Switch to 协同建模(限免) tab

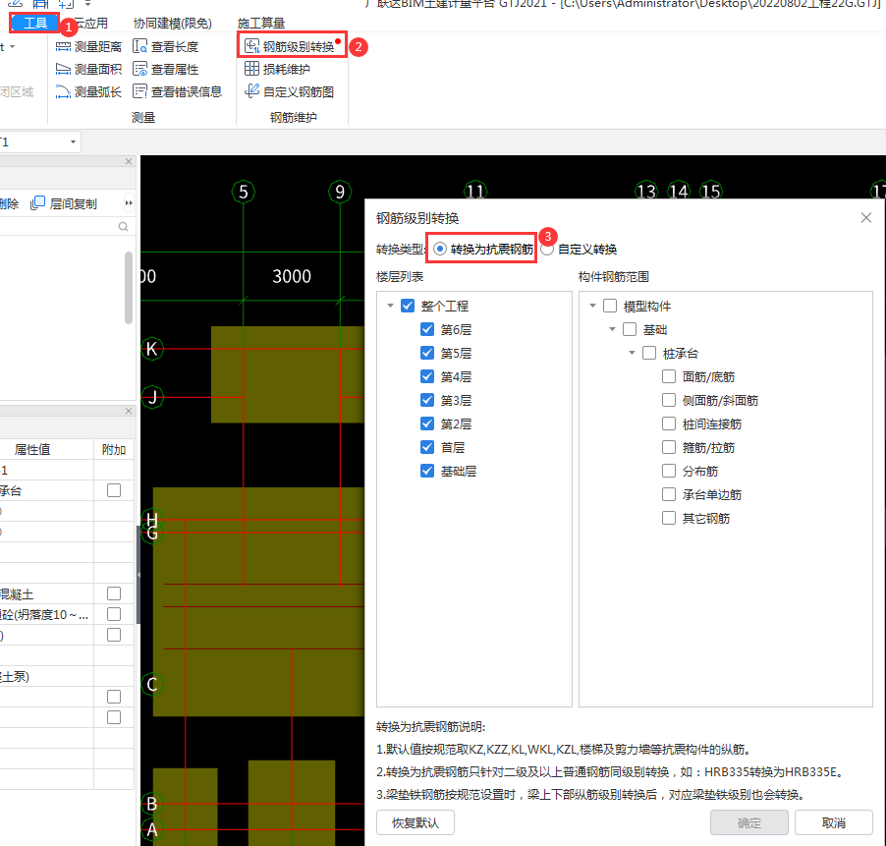(172, 24)
